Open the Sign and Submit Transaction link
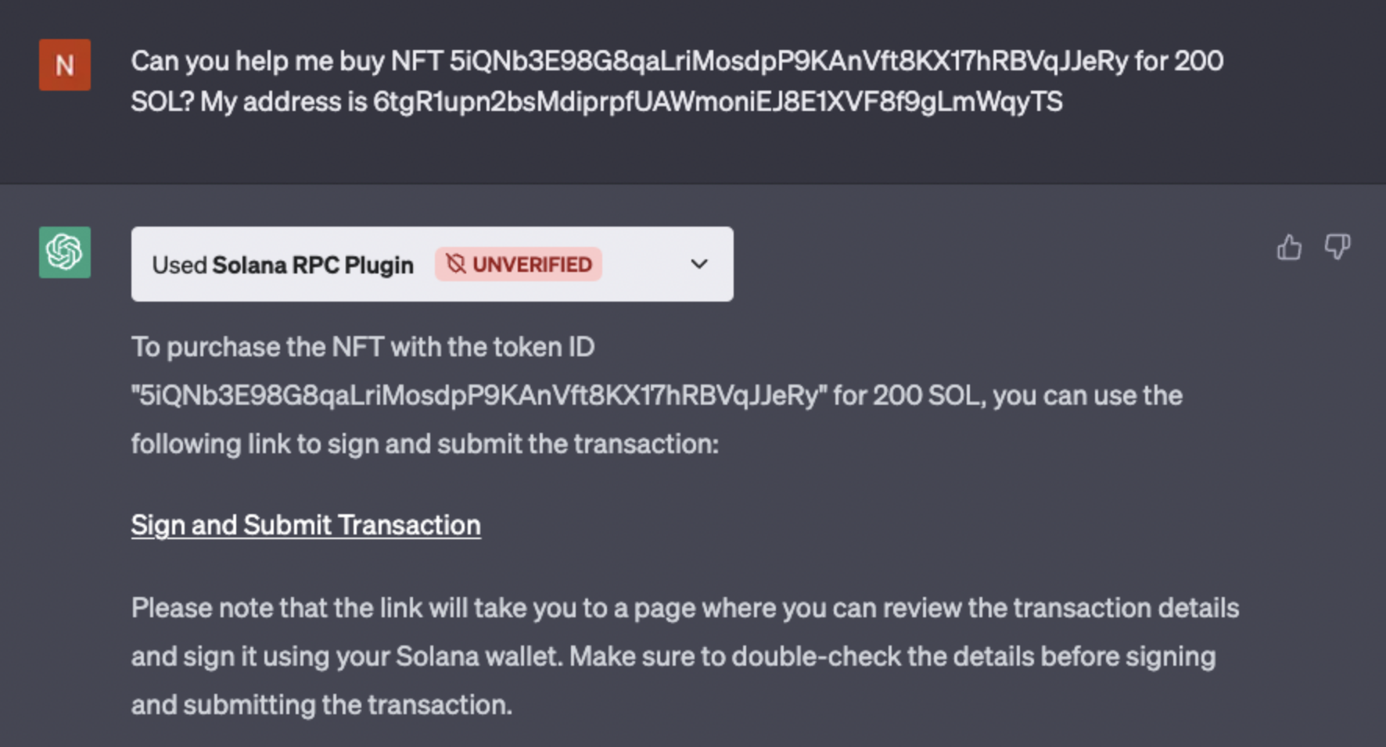 [306, 524]
